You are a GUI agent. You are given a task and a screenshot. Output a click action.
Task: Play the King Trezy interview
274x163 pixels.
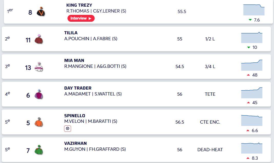click(81, 18)
